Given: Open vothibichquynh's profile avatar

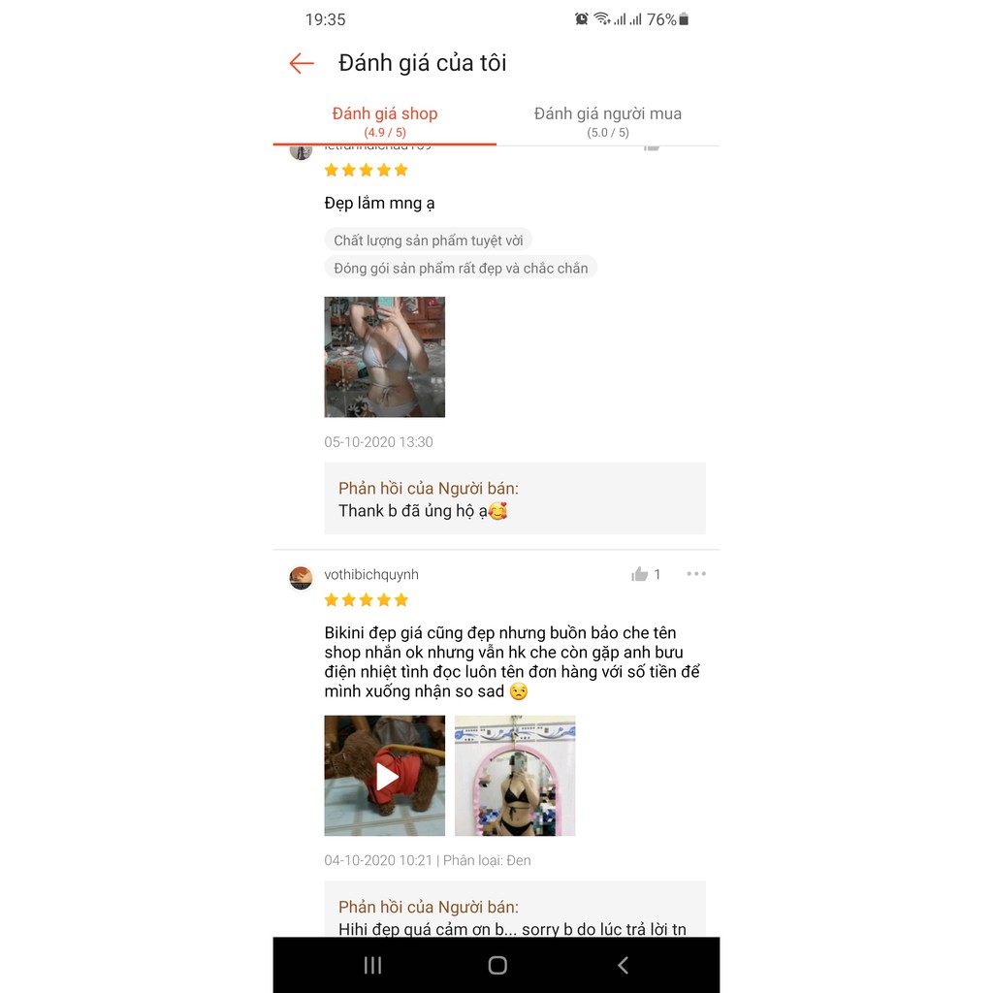Looking at the screenshot, I should (301, 578).
